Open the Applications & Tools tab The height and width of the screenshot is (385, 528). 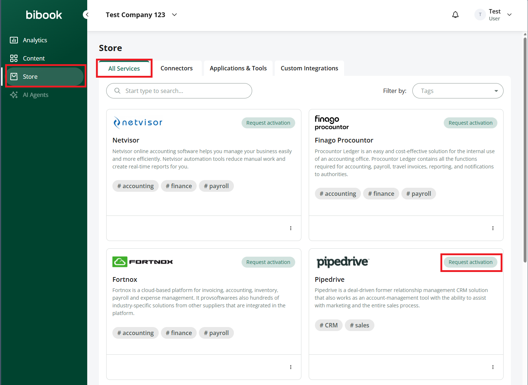click(x=238, y=68)
